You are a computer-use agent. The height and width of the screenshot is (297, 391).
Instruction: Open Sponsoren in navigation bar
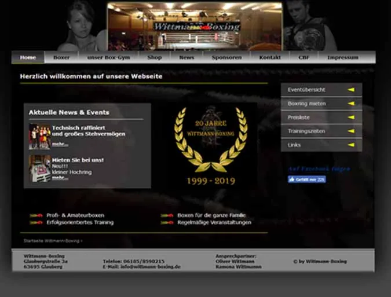[226, 57]
